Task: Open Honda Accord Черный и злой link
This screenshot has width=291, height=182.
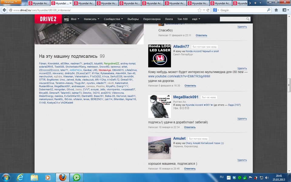Action: pos(202,51)
